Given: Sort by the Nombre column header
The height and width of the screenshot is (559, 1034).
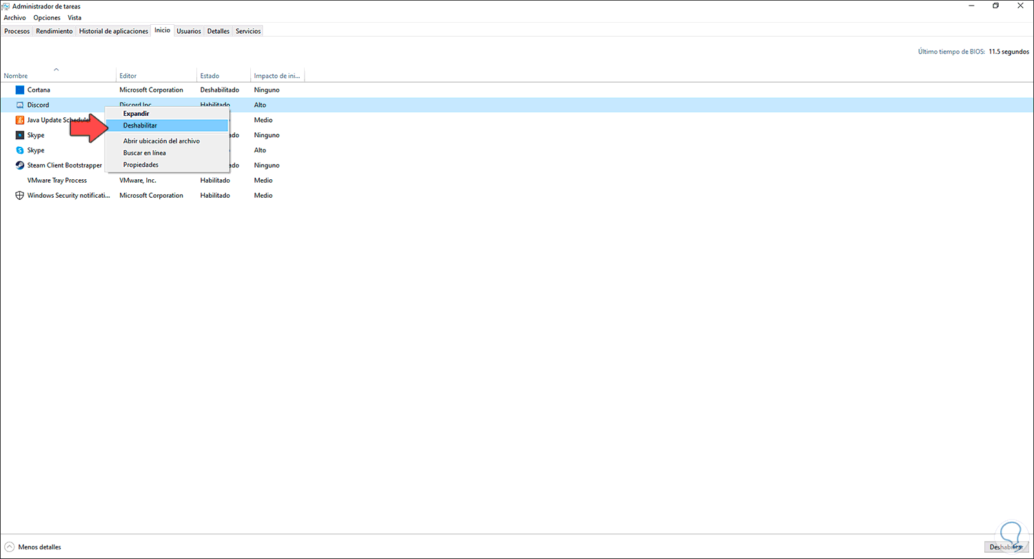Looking at the screenshot, I should pyautogui.click(x=58, y=75).
